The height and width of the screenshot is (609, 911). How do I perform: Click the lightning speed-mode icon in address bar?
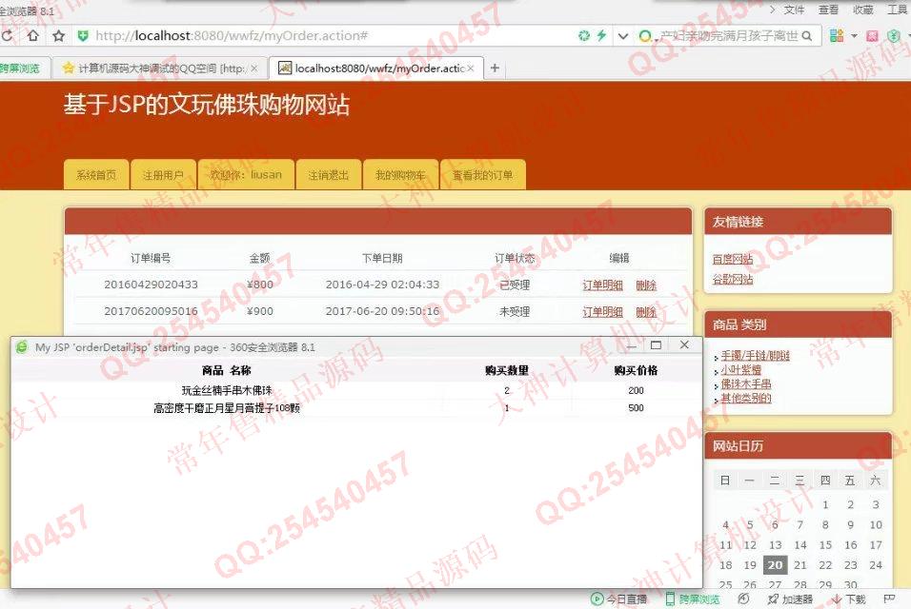602,36
